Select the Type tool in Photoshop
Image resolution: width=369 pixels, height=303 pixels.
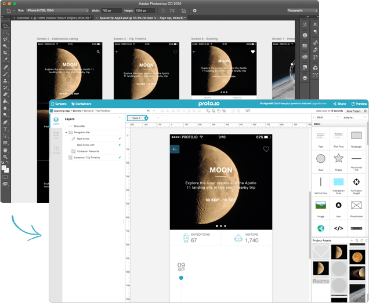click(5, 129)
